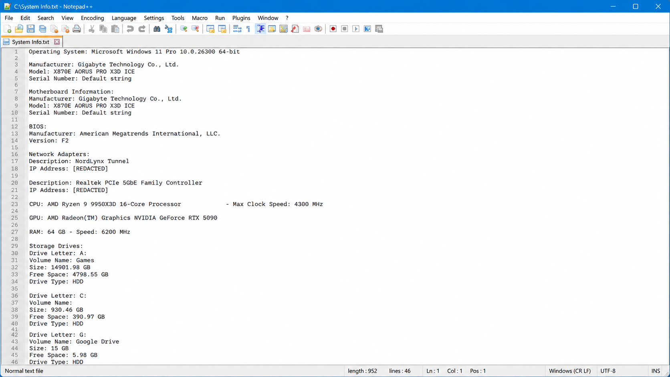Open the ? help menu
Screen dimensions: 670x377
tap(287, 18)
